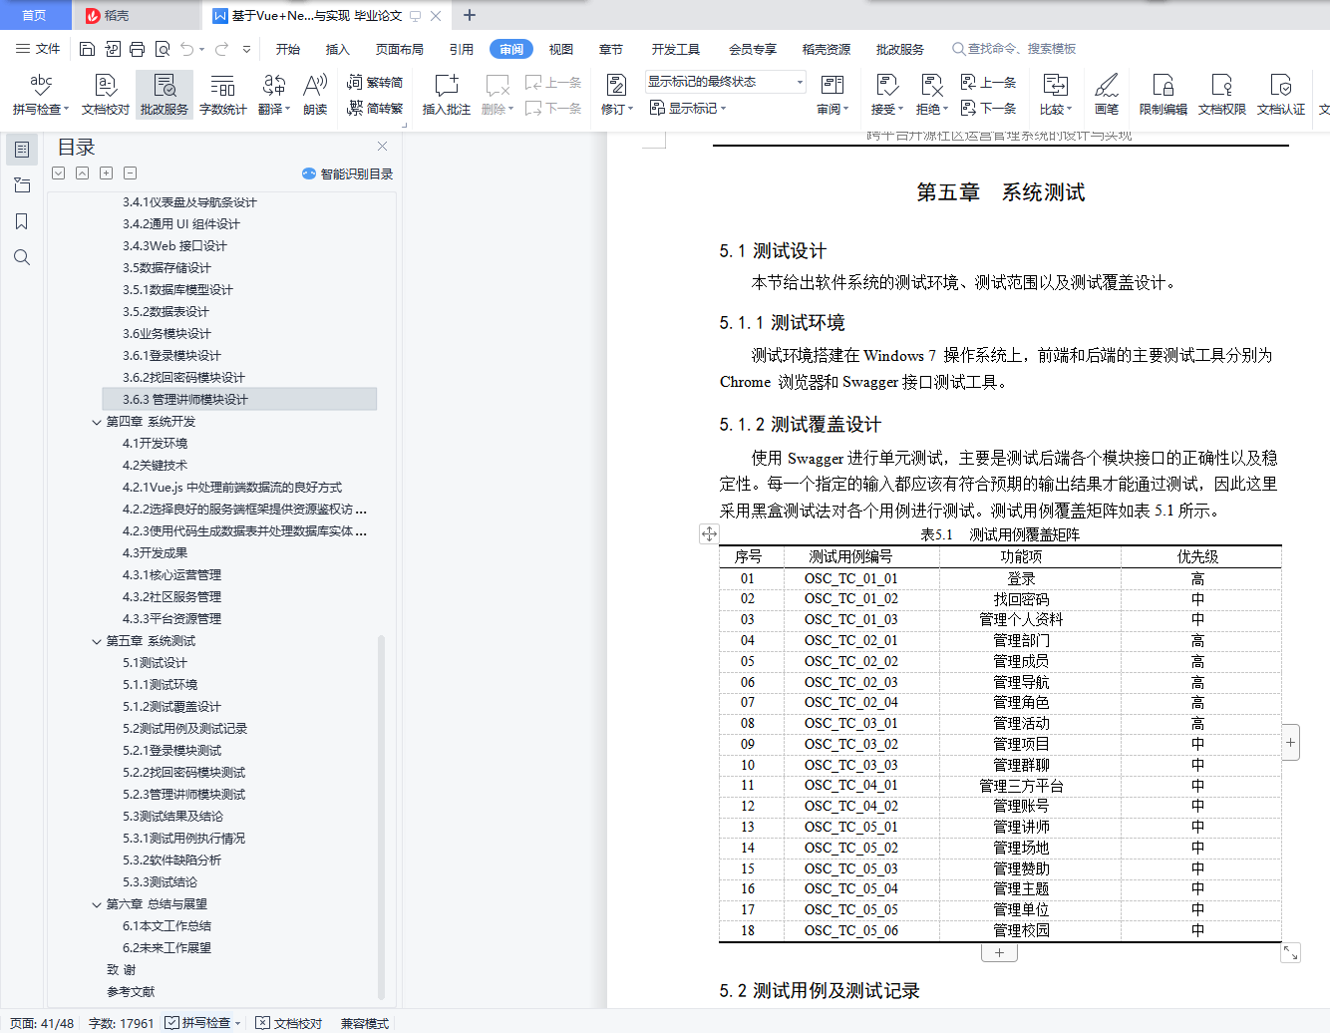
Task: Click the outline view icon in left sidebar
Action: (22, 150)
